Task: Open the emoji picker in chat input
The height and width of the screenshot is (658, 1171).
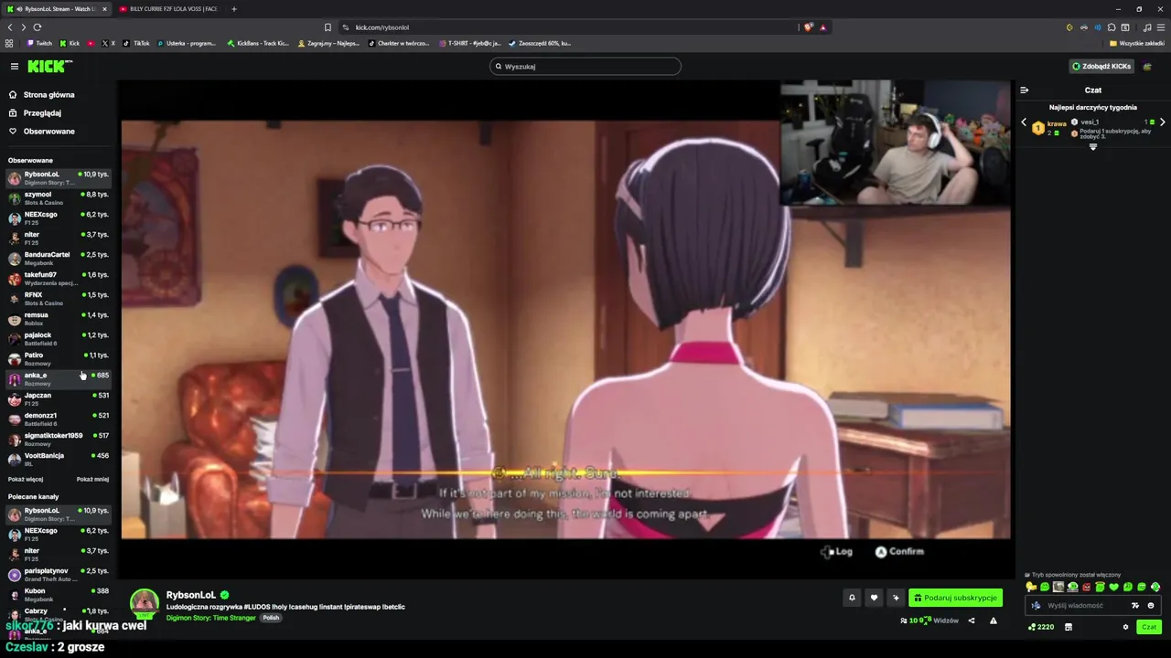Action: pos(1151,605)
